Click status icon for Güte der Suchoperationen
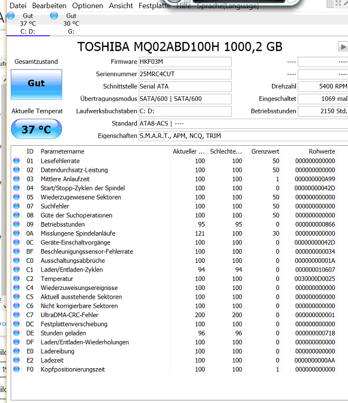The width and height of the screenshot is (348, 403). 16,215
